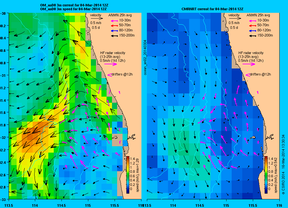Click 'drifters @12h' label in CMRNRT panel
The width and height of the screenshot is (288, 208).
[x=260, y=75]
